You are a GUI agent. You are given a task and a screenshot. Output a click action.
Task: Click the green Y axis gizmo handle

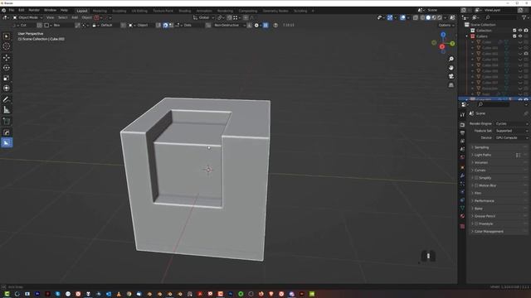[x=452, y=44]
